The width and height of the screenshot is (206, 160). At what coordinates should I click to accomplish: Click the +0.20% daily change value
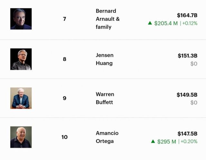pos(189,142)
